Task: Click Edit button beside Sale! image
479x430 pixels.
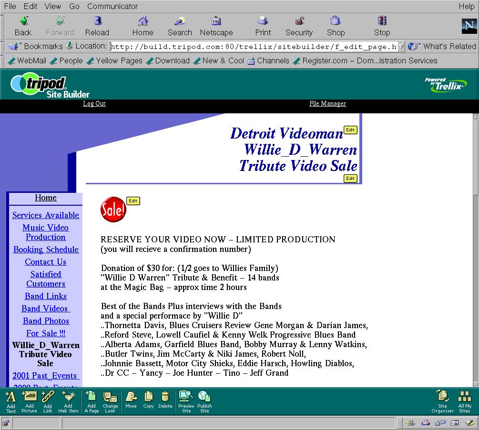Action: (133, 201)
